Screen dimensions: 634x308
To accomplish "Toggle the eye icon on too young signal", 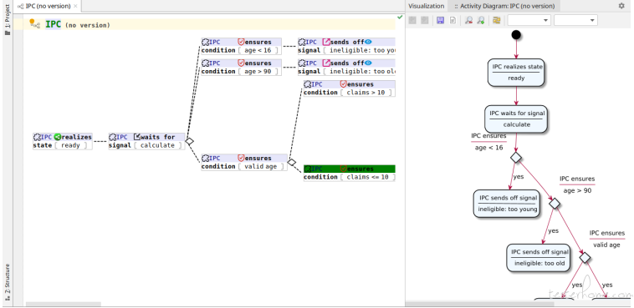I will [368, 42].
